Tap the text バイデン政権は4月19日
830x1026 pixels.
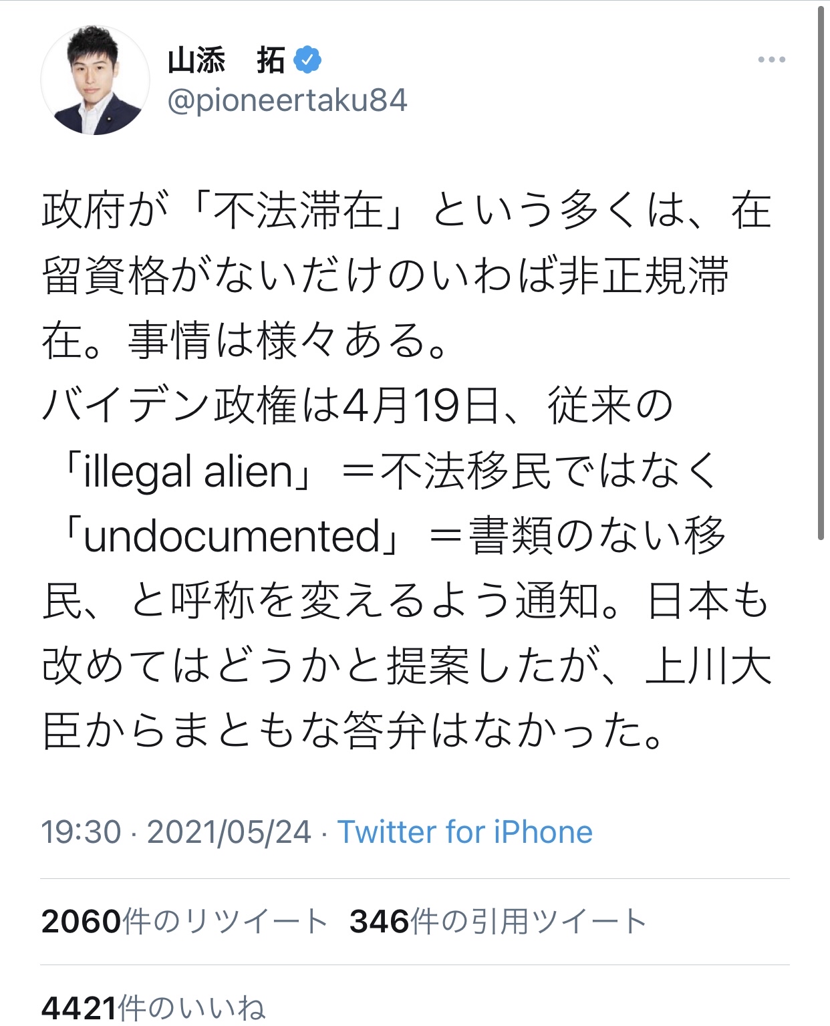[x=271, y=406]
